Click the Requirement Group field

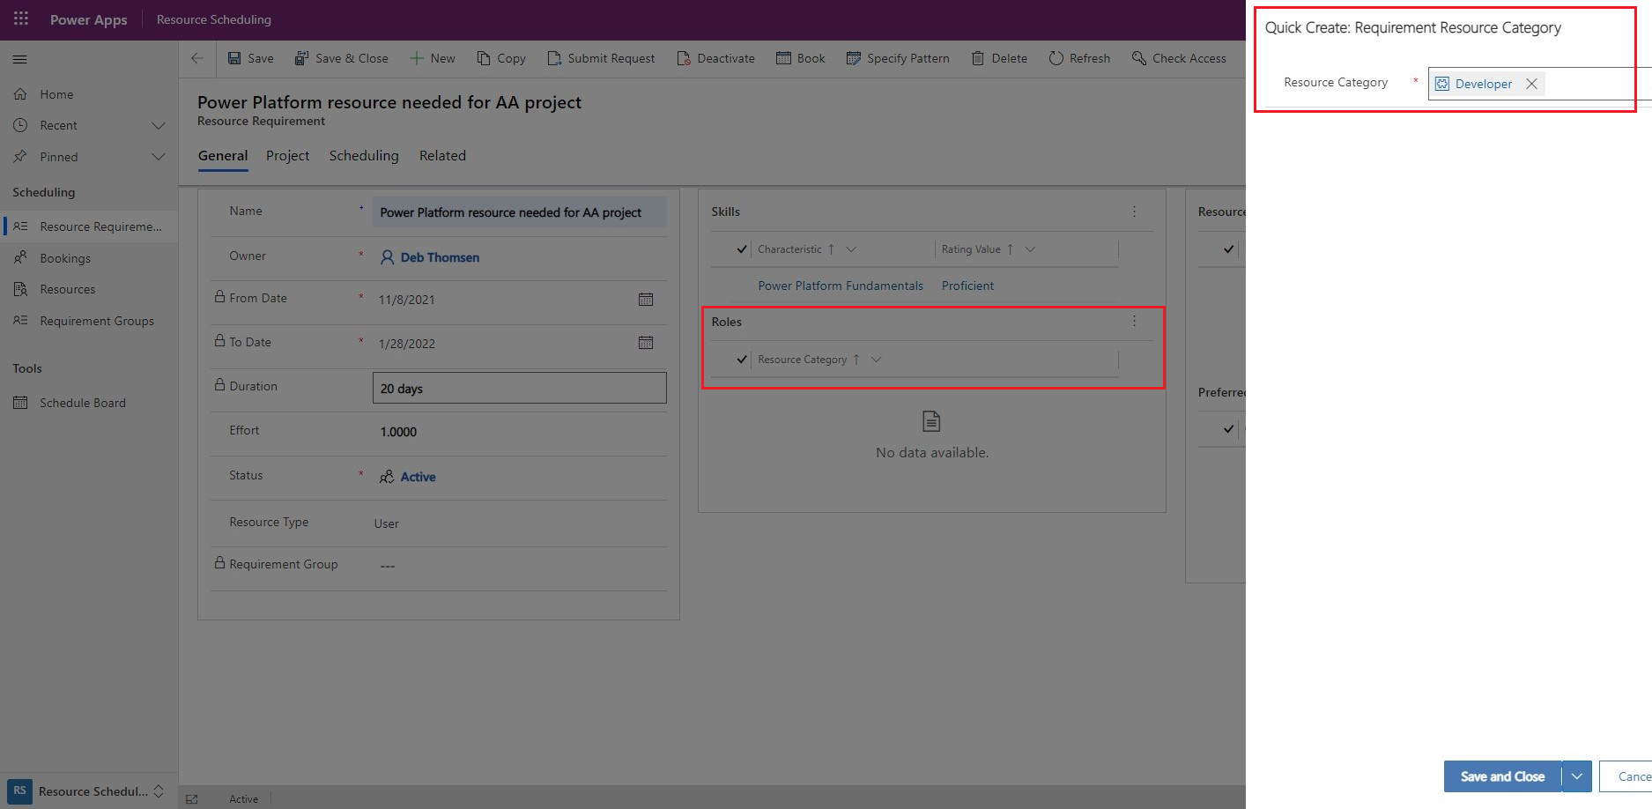(519, 566)
